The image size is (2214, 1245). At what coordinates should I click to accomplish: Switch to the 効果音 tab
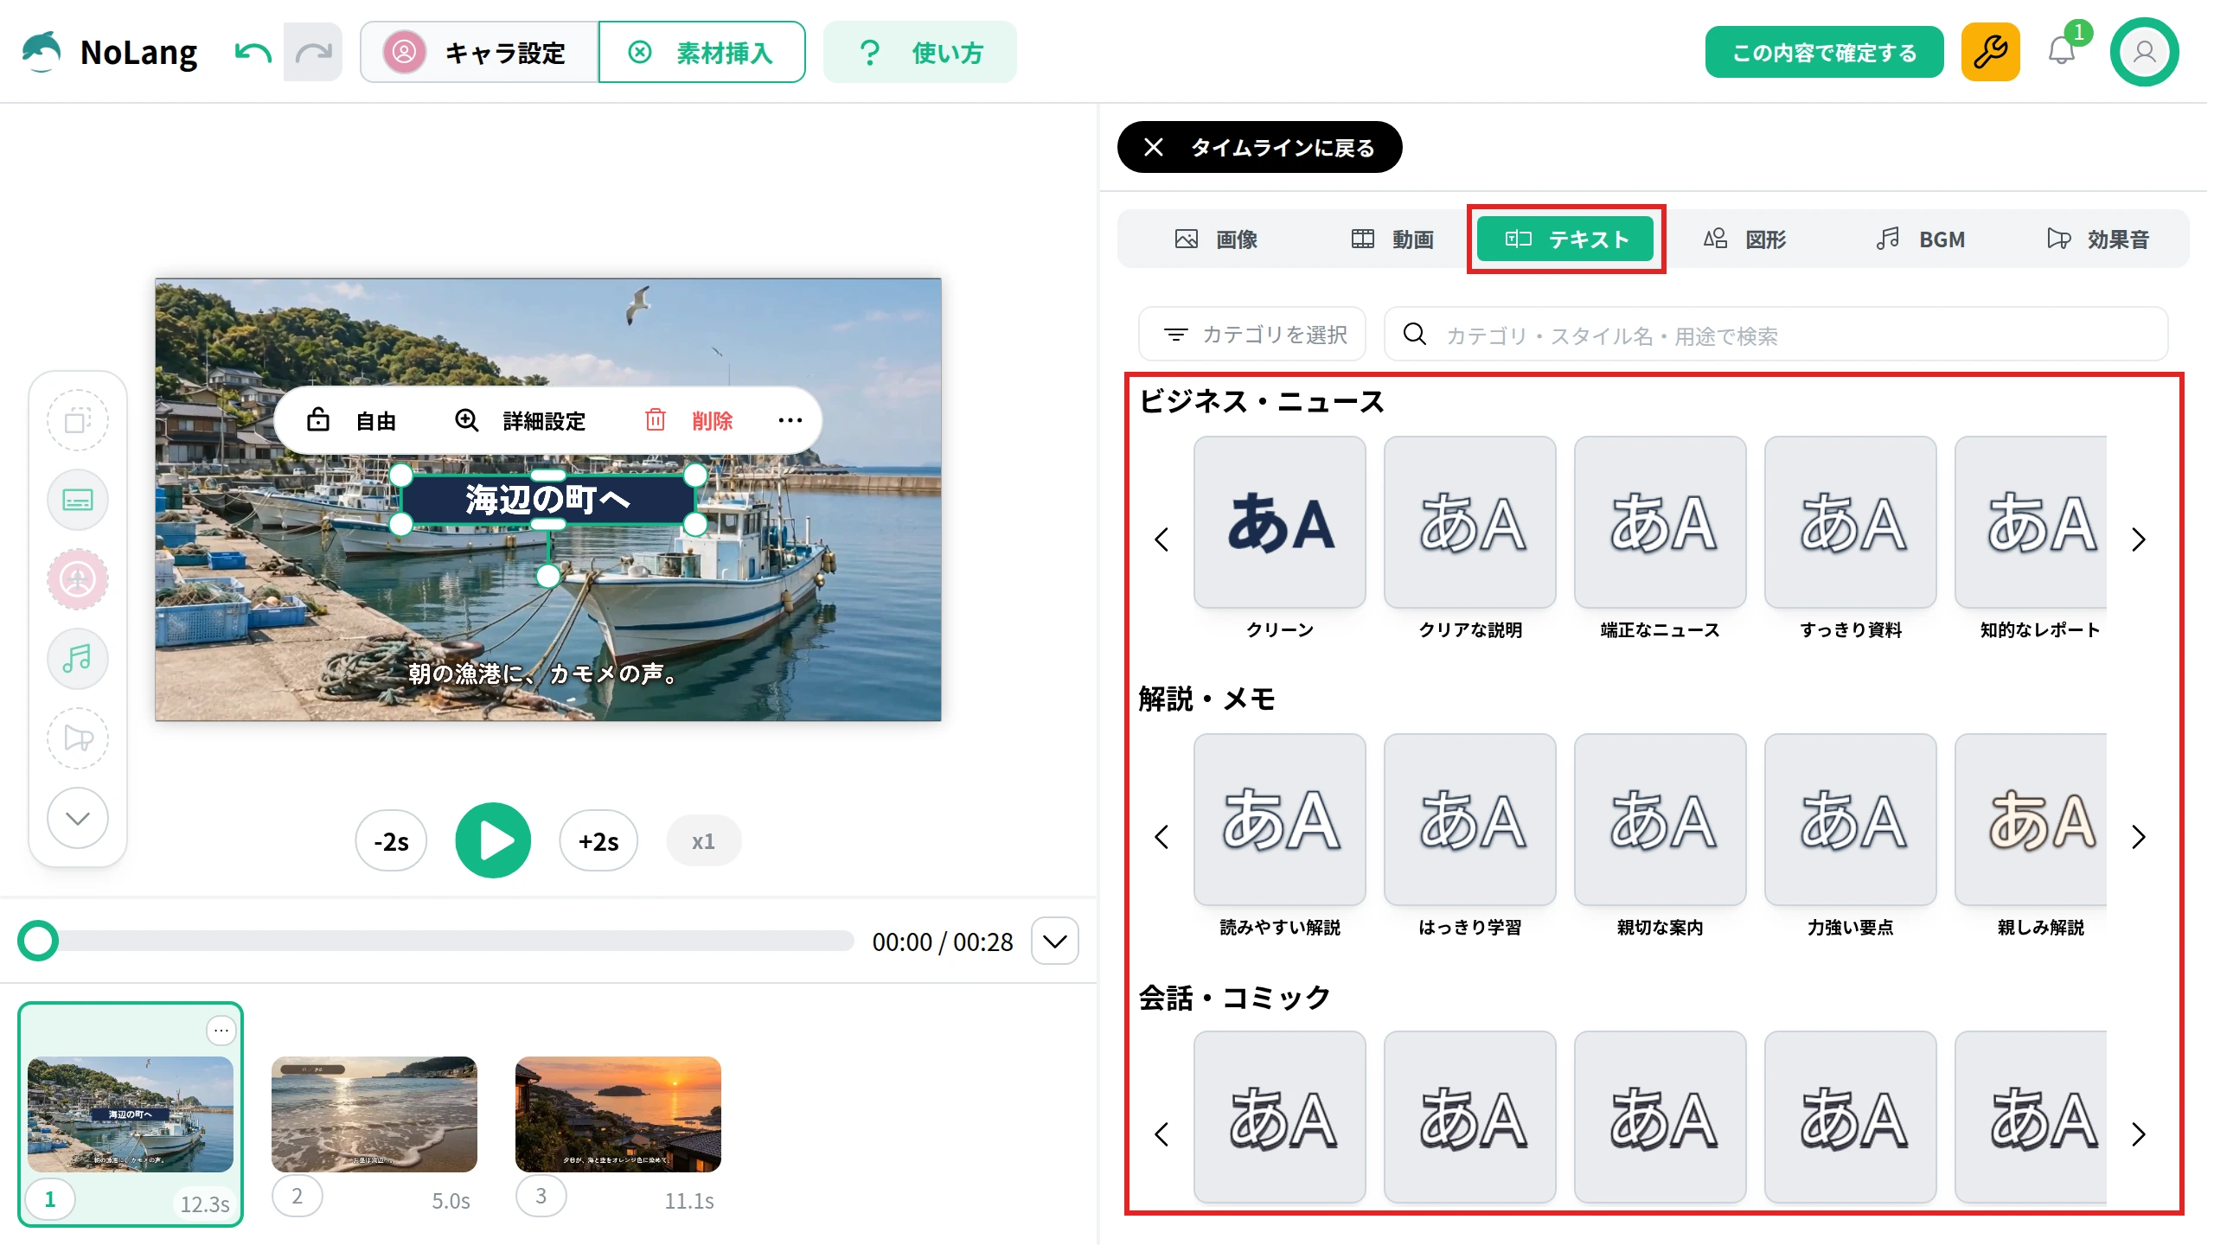(2098, 239)
